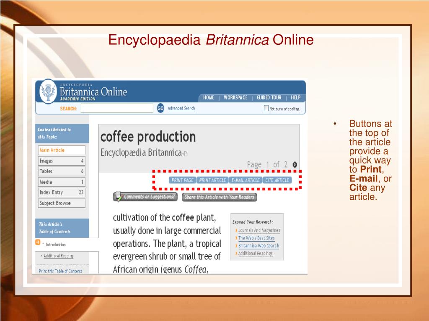Viewport: 429px width, 321px height.
Task: Select the Index Entry sidebar item
Action: pyautogui.click(x=62, y=192)
